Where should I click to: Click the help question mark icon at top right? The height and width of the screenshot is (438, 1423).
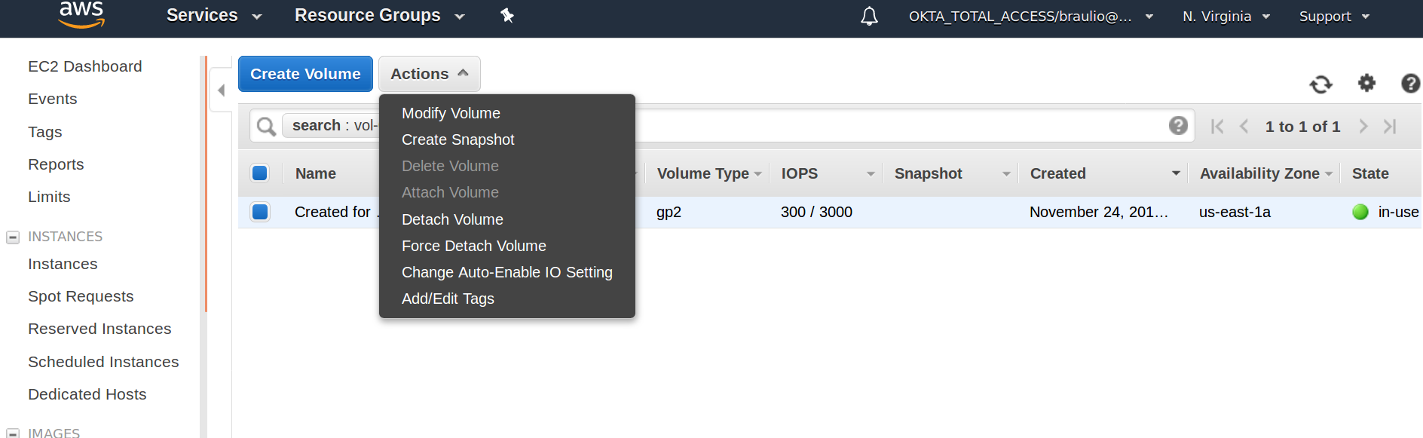(1410, 83)
